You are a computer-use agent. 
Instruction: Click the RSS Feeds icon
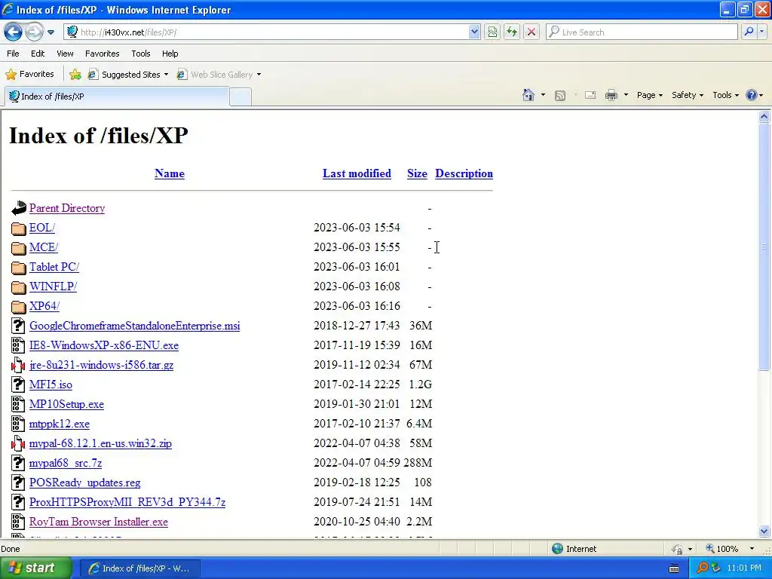click(560, 96)
